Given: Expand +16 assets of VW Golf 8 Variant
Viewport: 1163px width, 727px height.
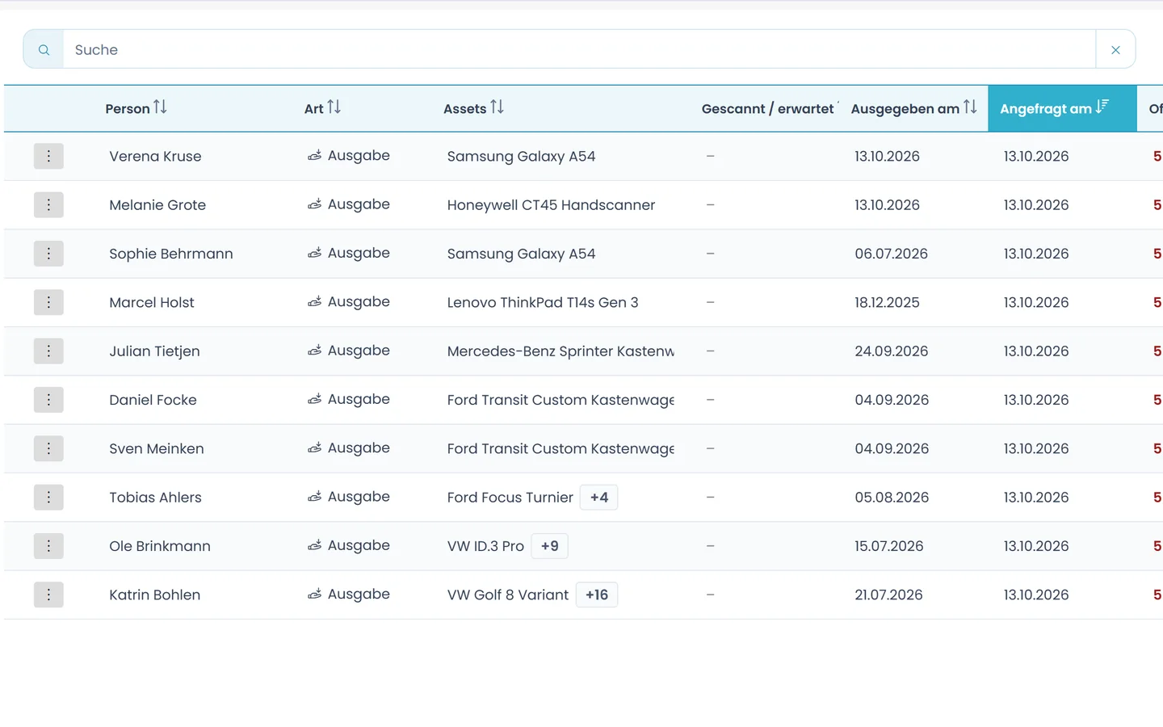Looking at the screenshot, I should pos(597,595).
